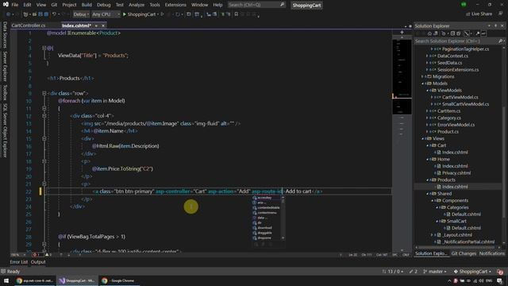Image resolution: width=508 pixels, height=286 pixels.
Task: Click Save All icon in toolbar
Action: (46, 14)
